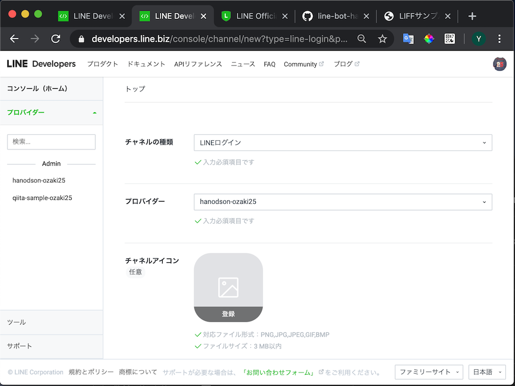Open the QR code extension
This screenshot has width=515, height=386.
coord(450,39)
